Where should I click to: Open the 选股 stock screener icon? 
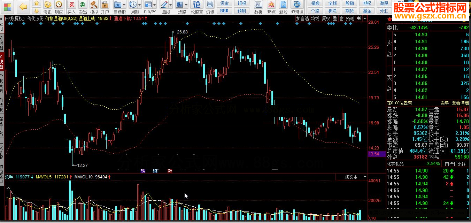click(180, 5)
